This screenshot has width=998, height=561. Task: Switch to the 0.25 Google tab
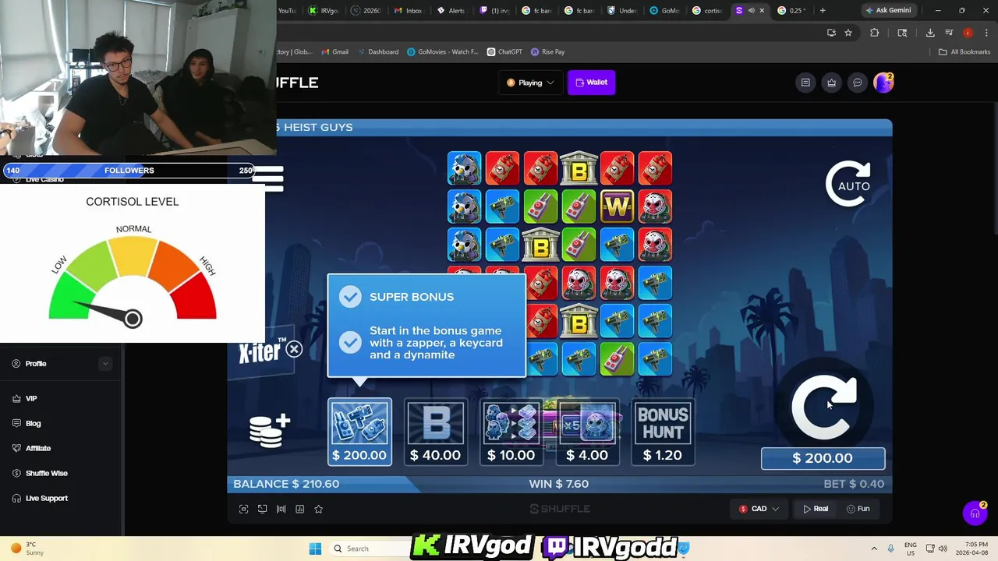pos(792,10)
